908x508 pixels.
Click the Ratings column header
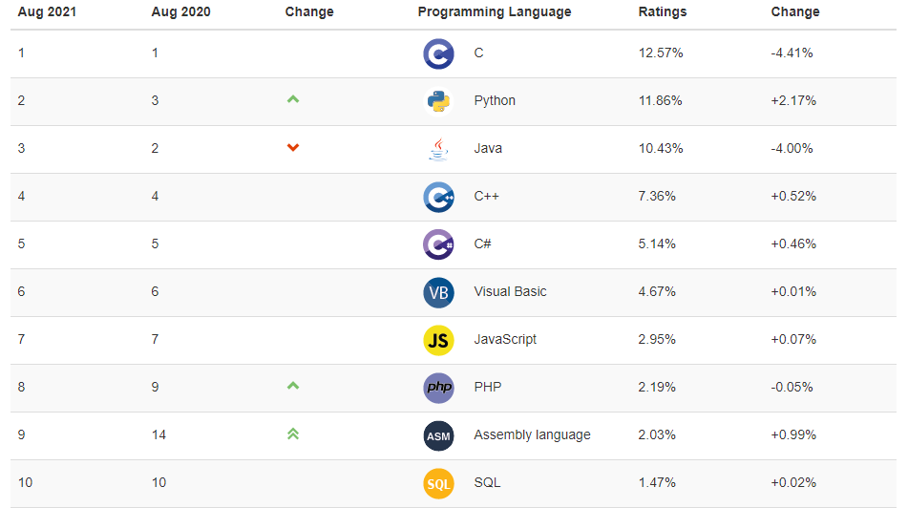click(662, 12)
